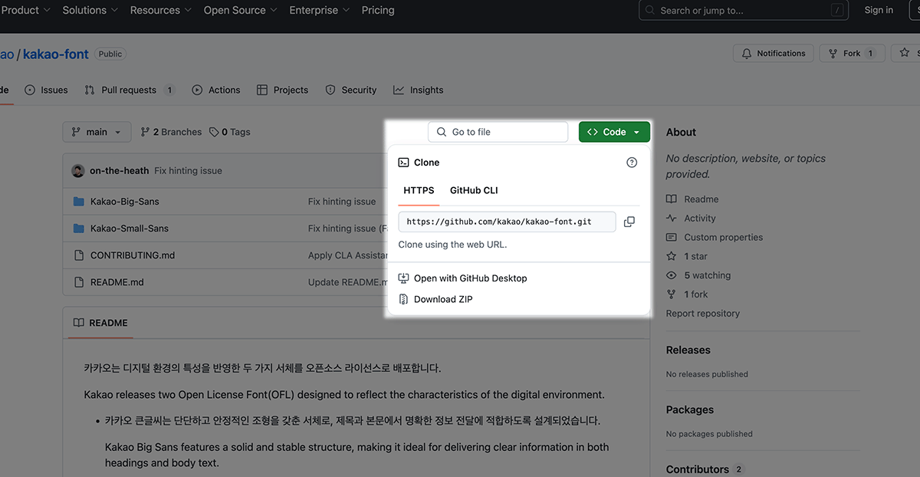Open the Issues tab
920x477 pixels.
[x=46, y=90]
